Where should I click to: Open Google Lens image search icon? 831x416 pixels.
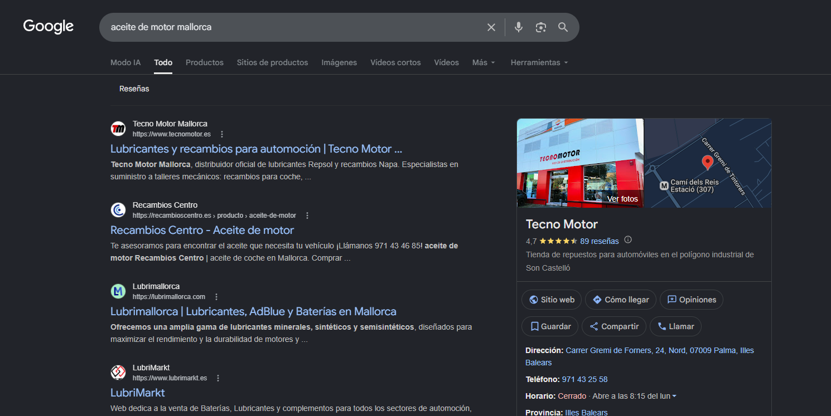pos(540,27)
